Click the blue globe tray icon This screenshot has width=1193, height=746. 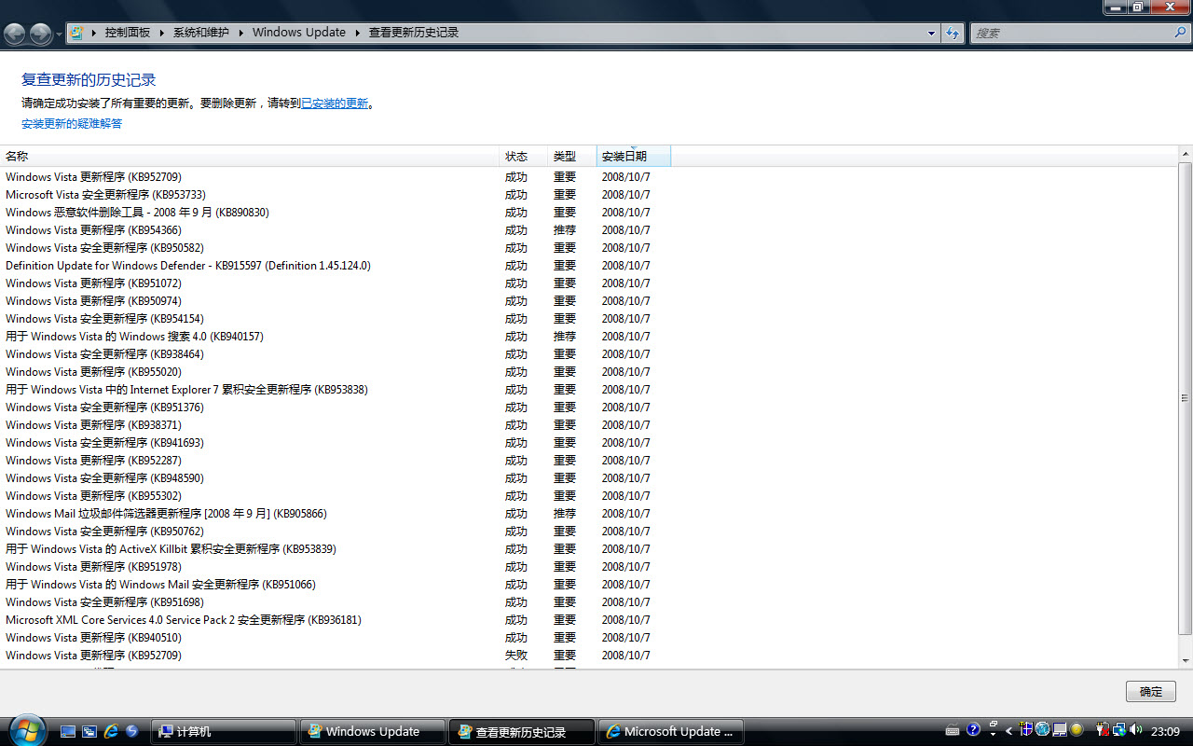(x=1043, y=730)
